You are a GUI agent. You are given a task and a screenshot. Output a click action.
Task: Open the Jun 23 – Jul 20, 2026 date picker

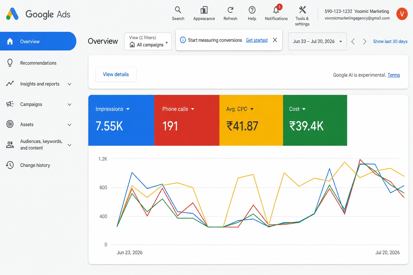(317, 41)
